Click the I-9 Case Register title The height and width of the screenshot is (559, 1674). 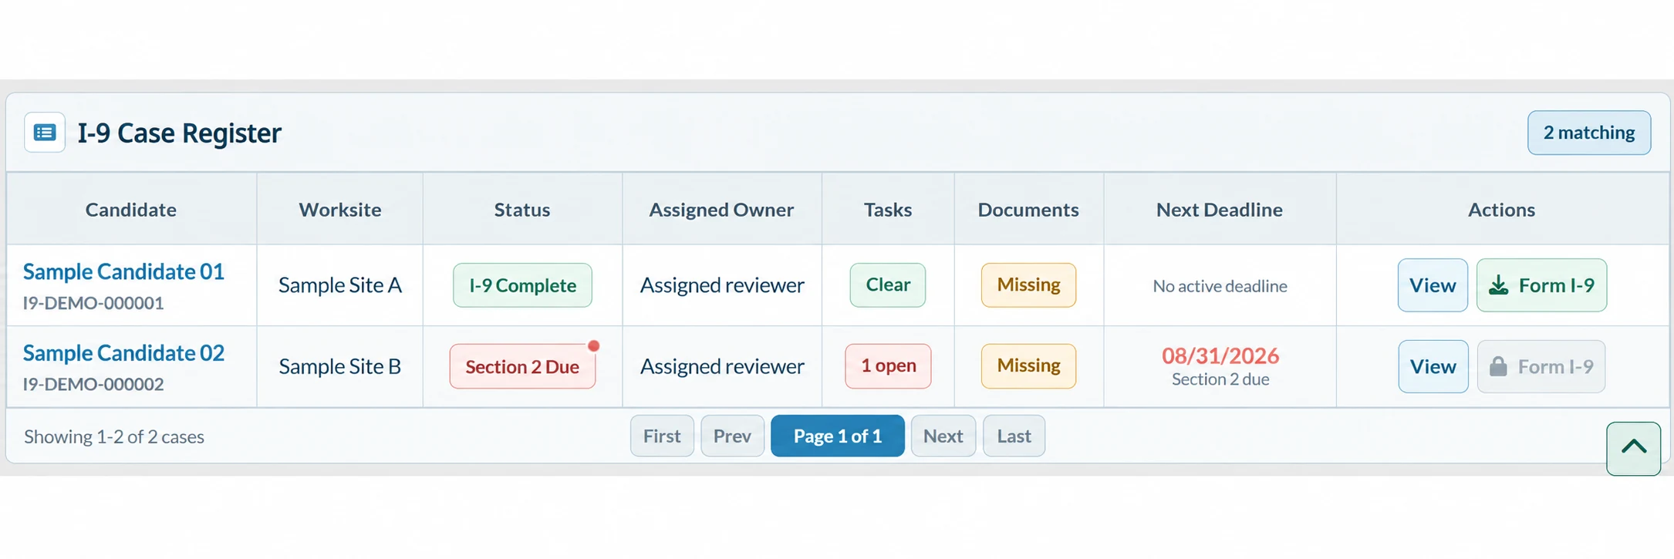click(x=179, y=133)
